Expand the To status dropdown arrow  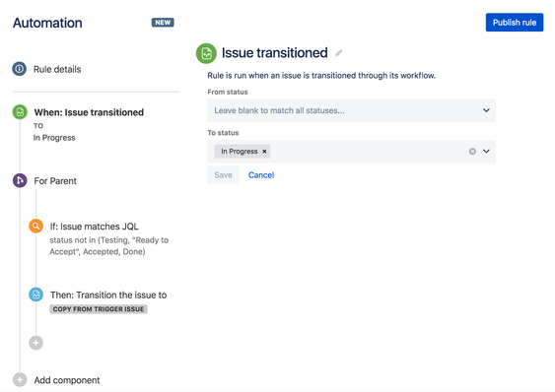[486, 152]
